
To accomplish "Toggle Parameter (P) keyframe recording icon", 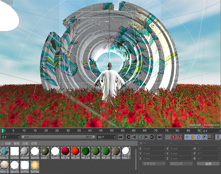I will 204,137.
